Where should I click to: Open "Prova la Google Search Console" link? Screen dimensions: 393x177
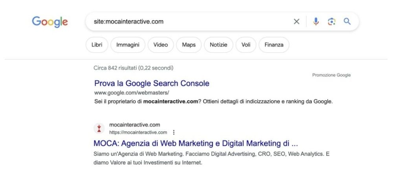(x=152, y=83)
